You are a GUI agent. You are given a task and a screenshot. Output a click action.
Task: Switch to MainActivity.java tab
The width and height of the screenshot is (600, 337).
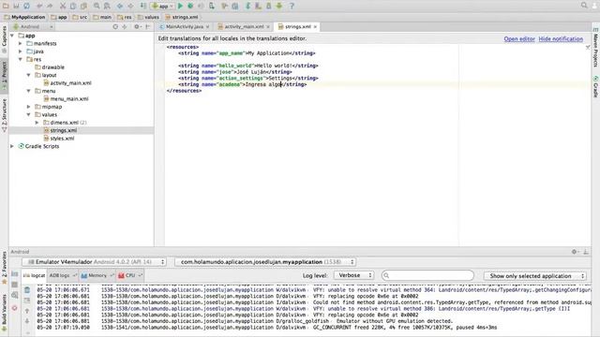185,27
